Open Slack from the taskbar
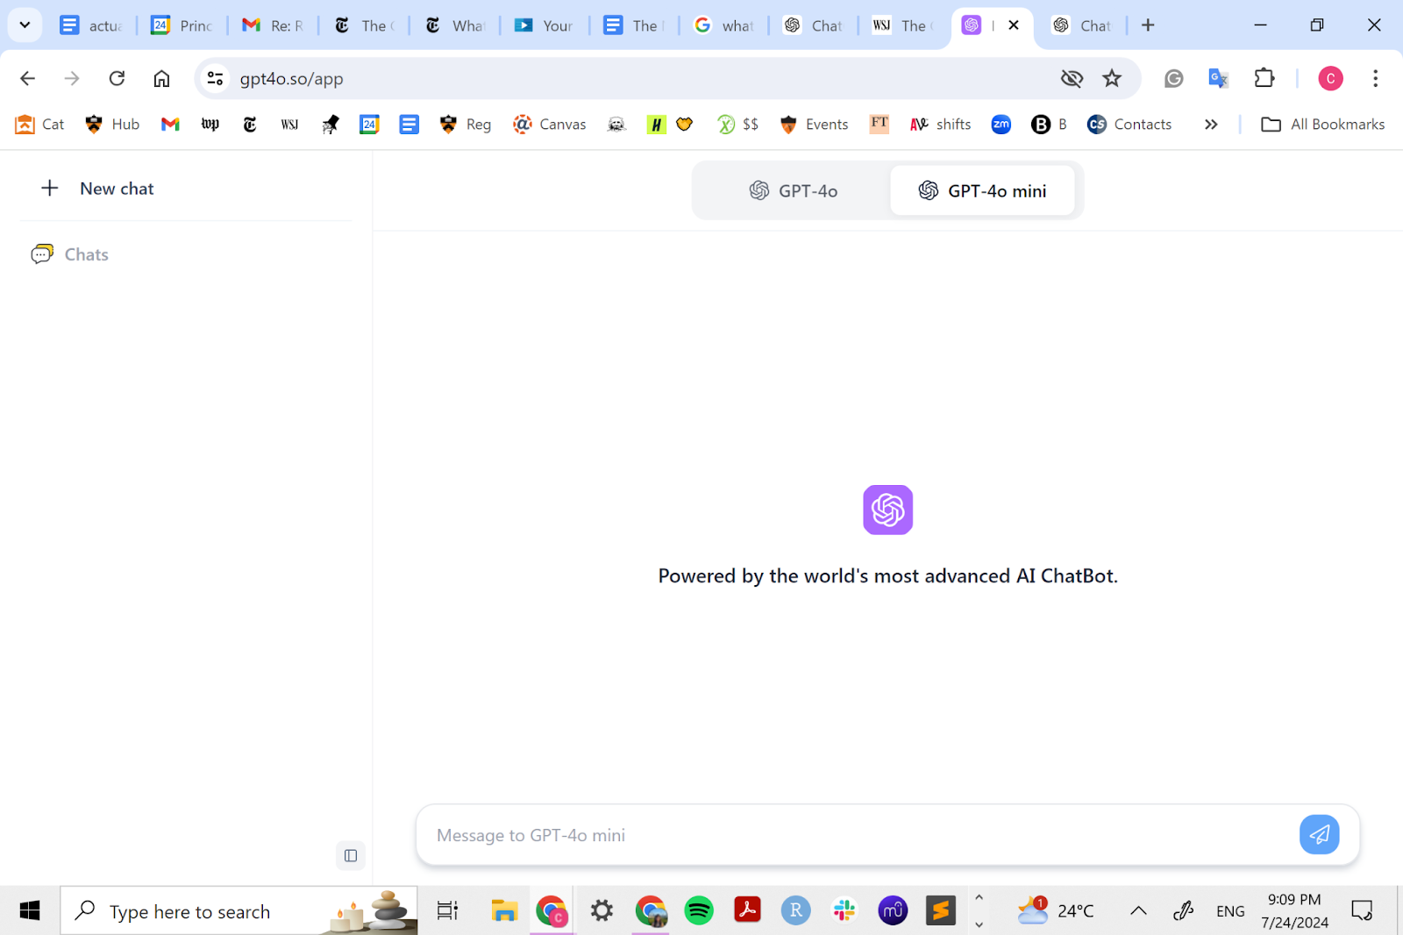The width and height of the screenshot is (1403, 935). [844, 911]
